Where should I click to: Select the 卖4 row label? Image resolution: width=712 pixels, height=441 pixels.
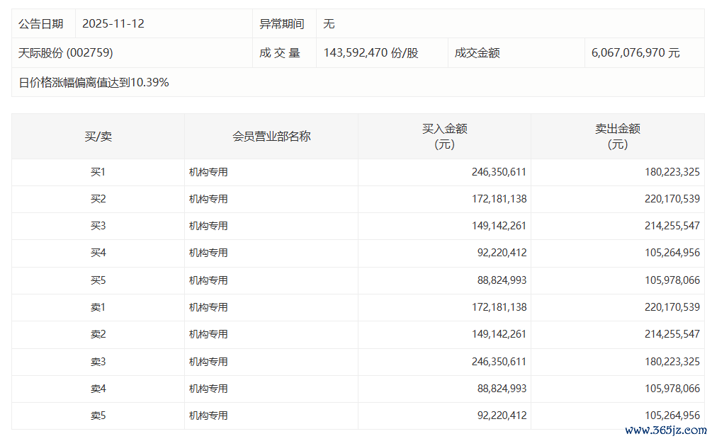click(98, 389)
